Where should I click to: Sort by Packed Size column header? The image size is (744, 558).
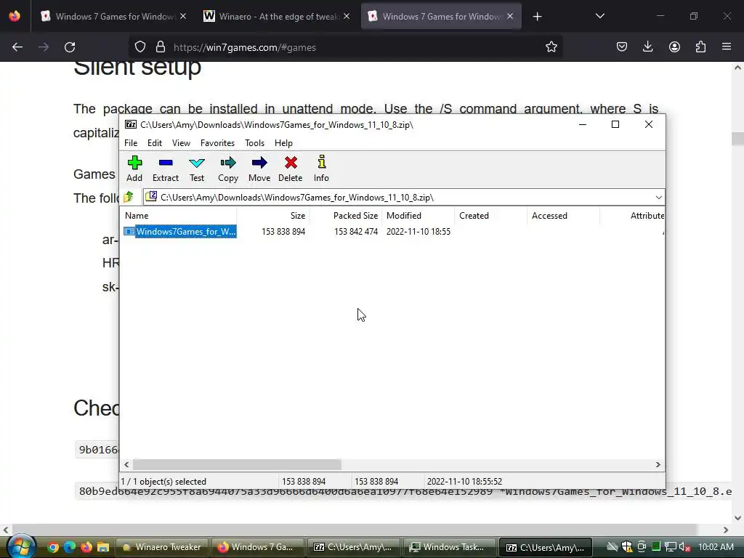pyautogui.click(x=345, y=215)
